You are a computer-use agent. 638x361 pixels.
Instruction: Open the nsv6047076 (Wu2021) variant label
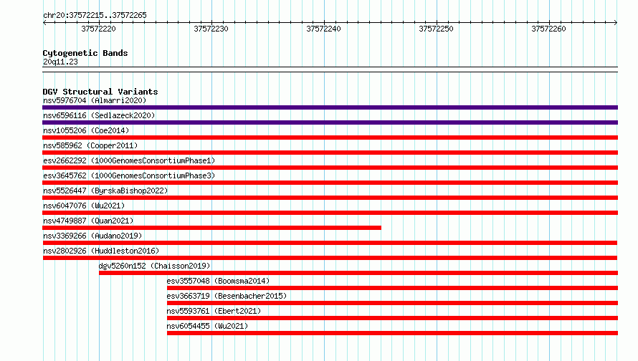[84, 206]
